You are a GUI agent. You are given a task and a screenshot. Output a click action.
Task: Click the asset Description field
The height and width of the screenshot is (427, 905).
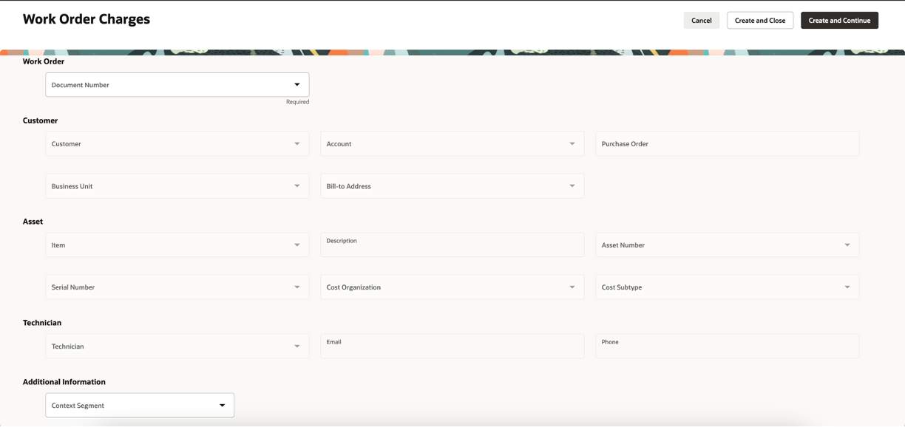(x=452, y=245)
